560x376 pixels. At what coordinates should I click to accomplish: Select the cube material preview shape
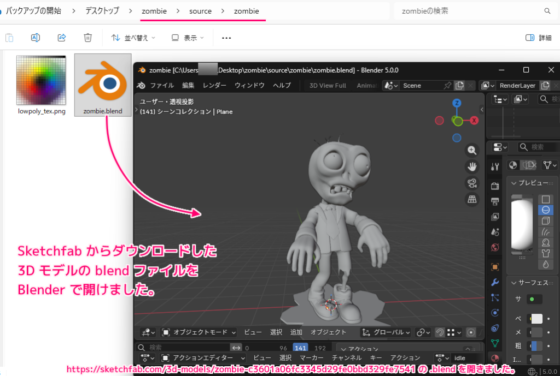[546, 221]
